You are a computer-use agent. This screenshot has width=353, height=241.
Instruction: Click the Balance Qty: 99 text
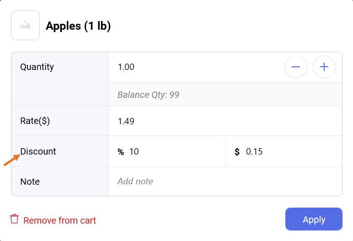148,95
